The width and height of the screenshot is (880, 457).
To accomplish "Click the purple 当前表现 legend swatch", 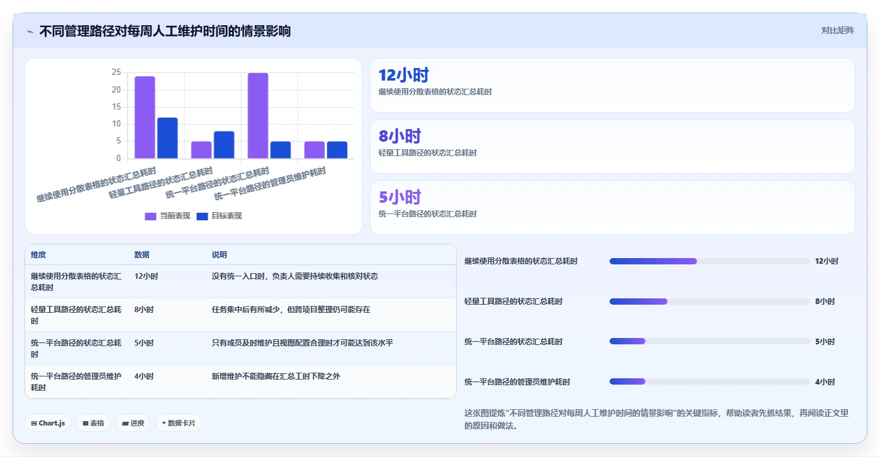I will (150, 216).
